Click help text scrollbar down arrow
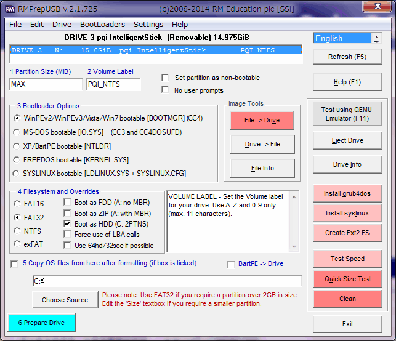 click(294, 247)
